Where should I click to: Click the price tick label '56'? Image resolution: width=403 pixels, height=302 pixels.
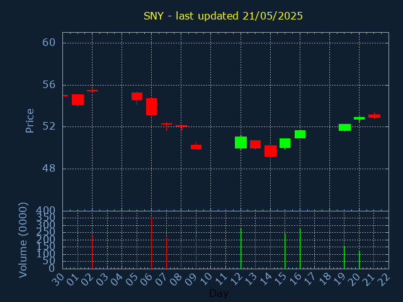point(49,85)
